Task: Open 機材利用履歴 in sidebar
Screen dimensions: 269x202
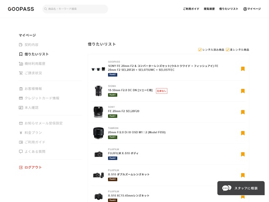Action: 35,64
